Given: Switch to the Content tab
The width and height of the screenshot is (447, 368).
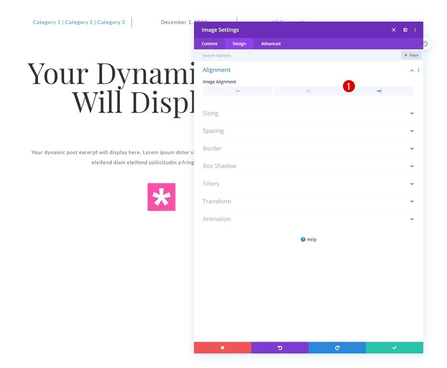Looking at the screenshot, I should point(209,44).
